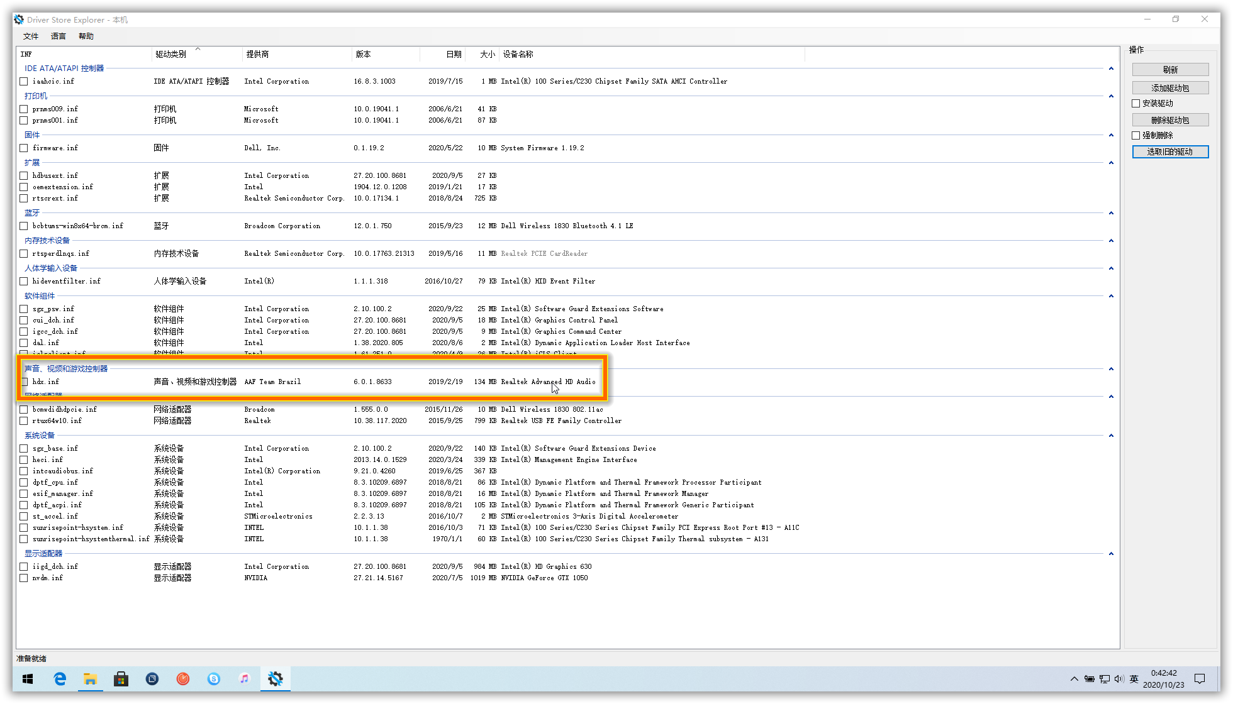Sort by the 日期 column header
Viewport: 1233px width, 704px height.
(x=443, y=55)
